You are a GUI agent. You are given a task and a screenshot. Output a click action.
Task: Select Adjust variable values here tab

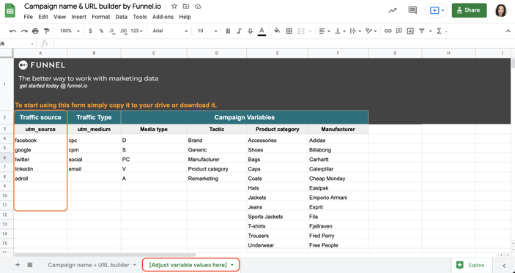click(x=190, y=265)
